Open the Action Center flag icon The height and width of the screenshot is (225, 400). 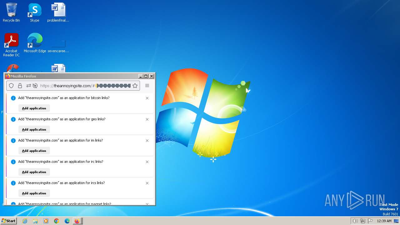pyautogui.click(x=370, y=221)
